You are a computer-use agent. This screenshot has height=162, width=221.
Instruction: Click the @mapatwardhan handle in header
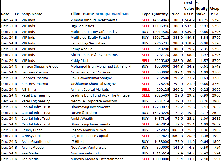(x=112, y=14)
